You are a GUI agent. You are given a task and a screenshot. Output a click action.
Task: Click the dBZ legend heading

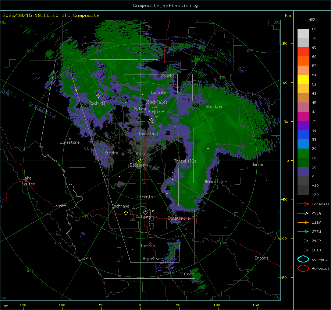(x=312, y=20)
